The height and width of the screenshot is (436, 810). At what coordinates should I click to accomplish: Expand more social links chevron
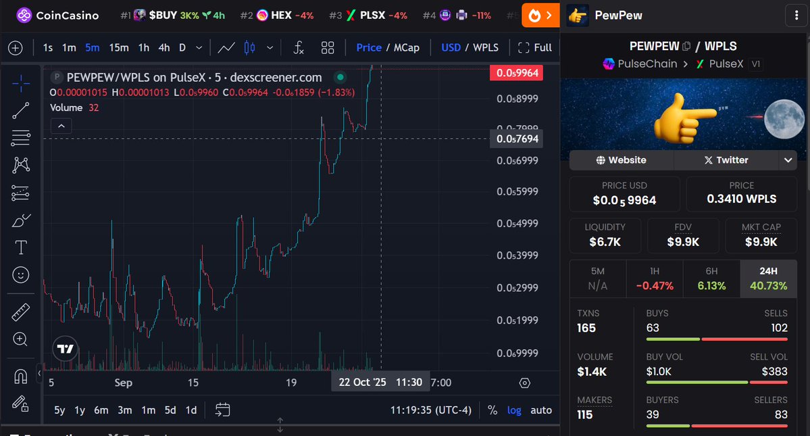(788, 160)
